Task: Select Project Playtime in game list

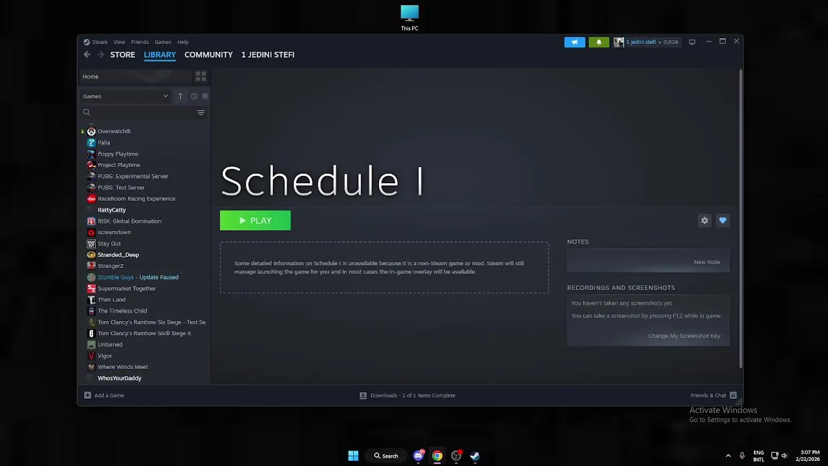Action: point(118,165)
